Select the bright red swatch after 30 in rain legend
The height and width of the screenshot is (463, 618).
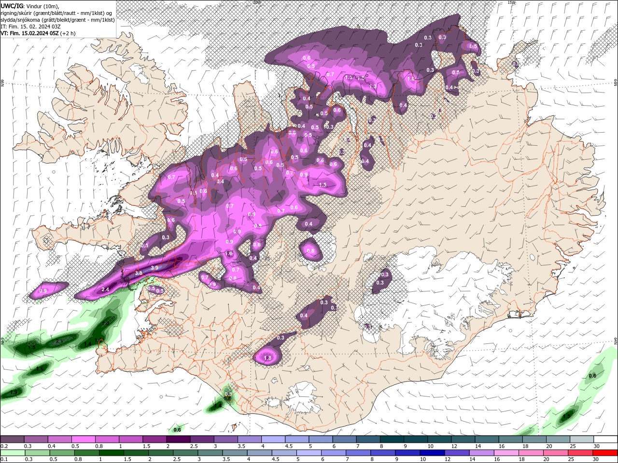(x=606, y=453)
